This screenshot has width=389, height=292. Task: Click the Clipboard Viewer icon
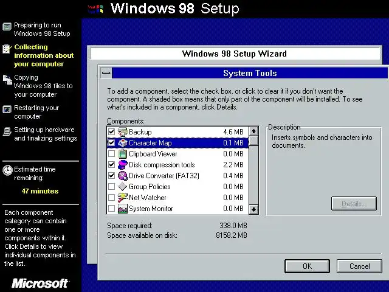point(123,154)
